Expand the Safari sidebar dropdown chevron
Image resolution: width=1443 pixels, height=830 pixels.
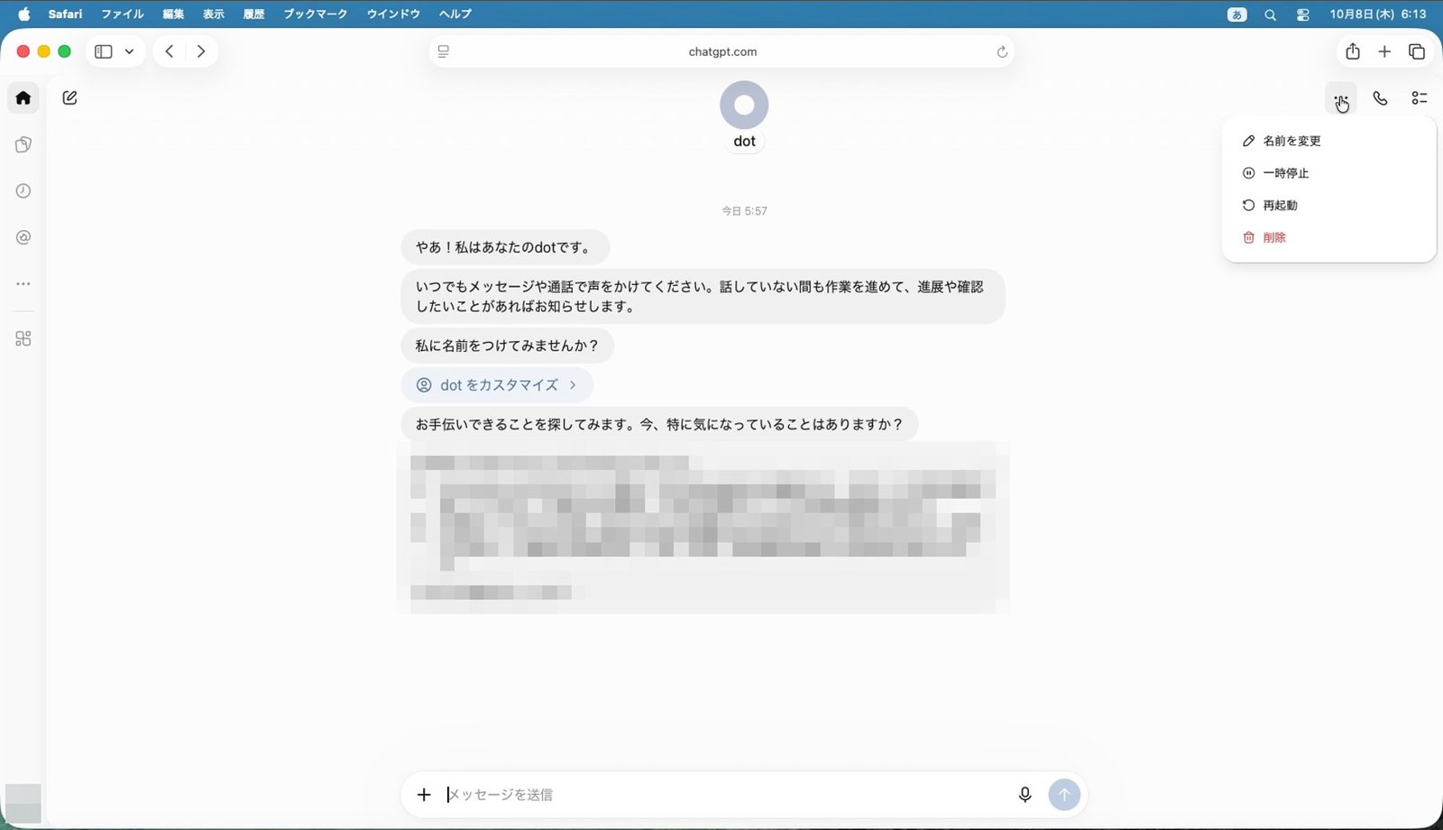130,51
